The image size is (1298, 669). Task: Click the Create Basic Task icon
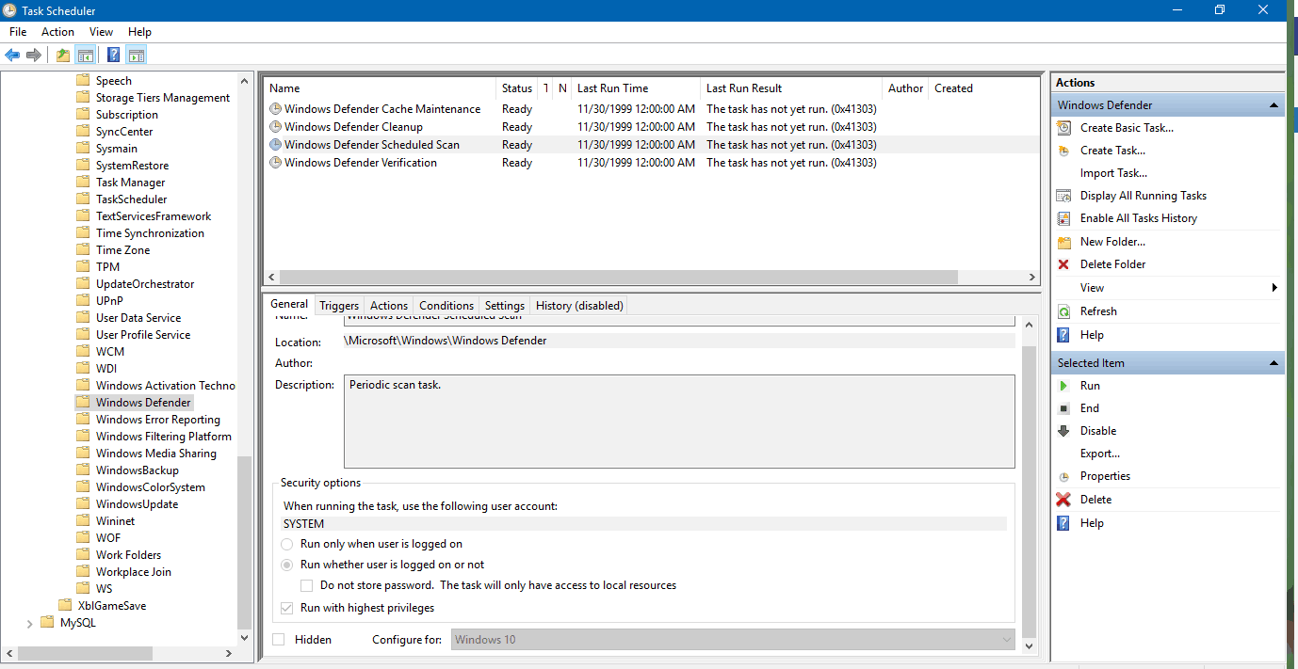(x=1063, y=128)
